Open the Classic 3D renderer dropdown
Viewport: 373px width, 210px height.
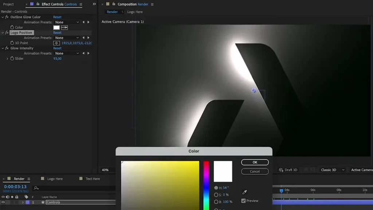332,170
